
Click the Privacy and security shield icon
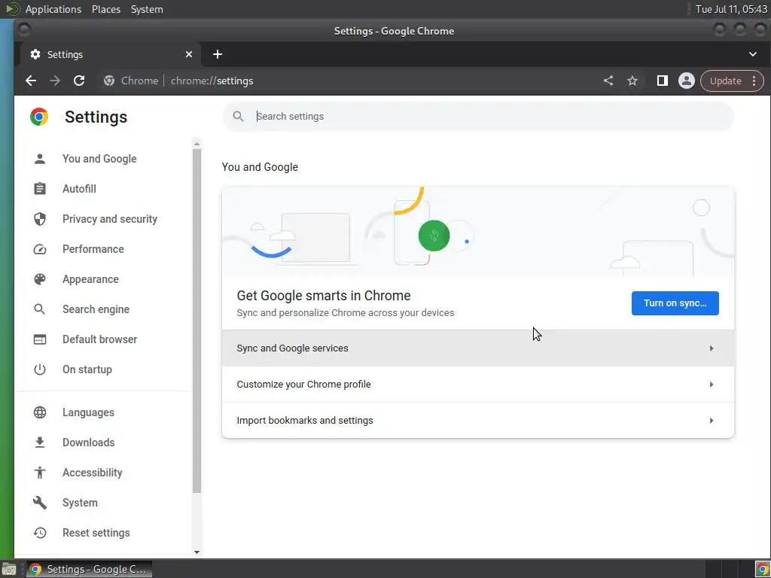[40, 219]
